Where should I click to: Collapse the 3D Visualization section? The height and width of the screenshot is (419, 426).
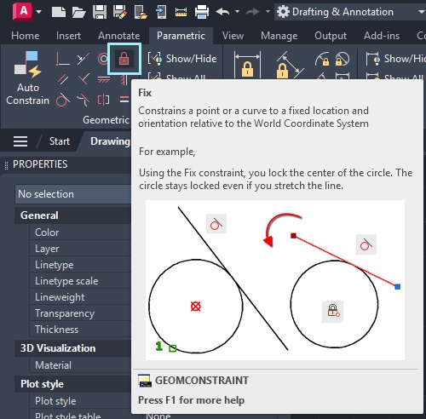point(73,348)
